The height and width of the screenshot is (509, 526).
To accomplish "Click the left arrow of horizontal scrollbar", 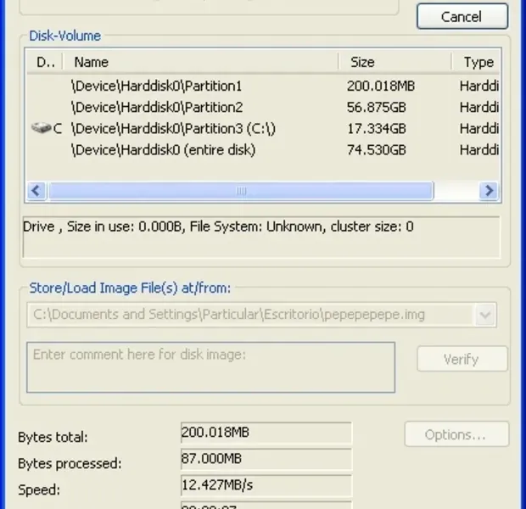I will coord(36,191).
